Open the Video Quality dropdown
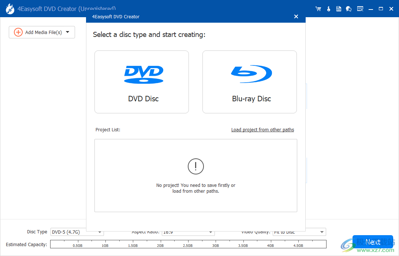Screen dimensions: 399x256 click(321, 232)
